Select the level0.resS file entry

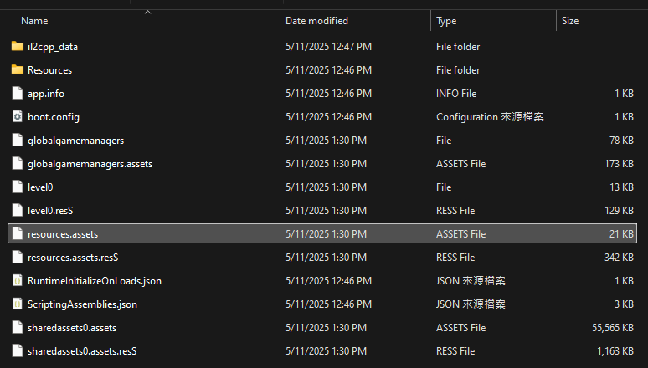click(x=50, y=211)
